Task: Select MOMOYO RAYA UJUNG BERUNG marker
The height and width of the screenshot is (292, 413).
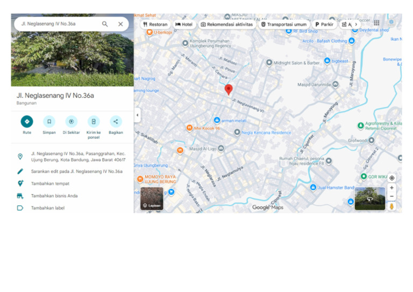Action: [x=140, y=179]
